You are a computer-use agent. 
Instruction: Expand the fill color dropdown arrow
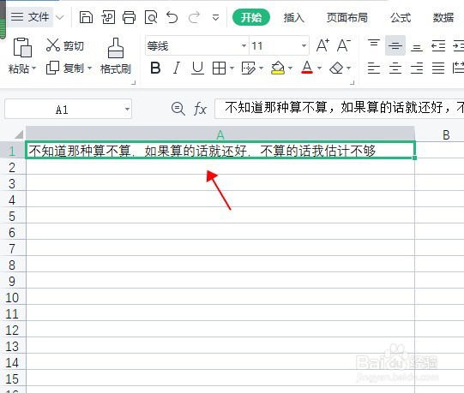290,68
